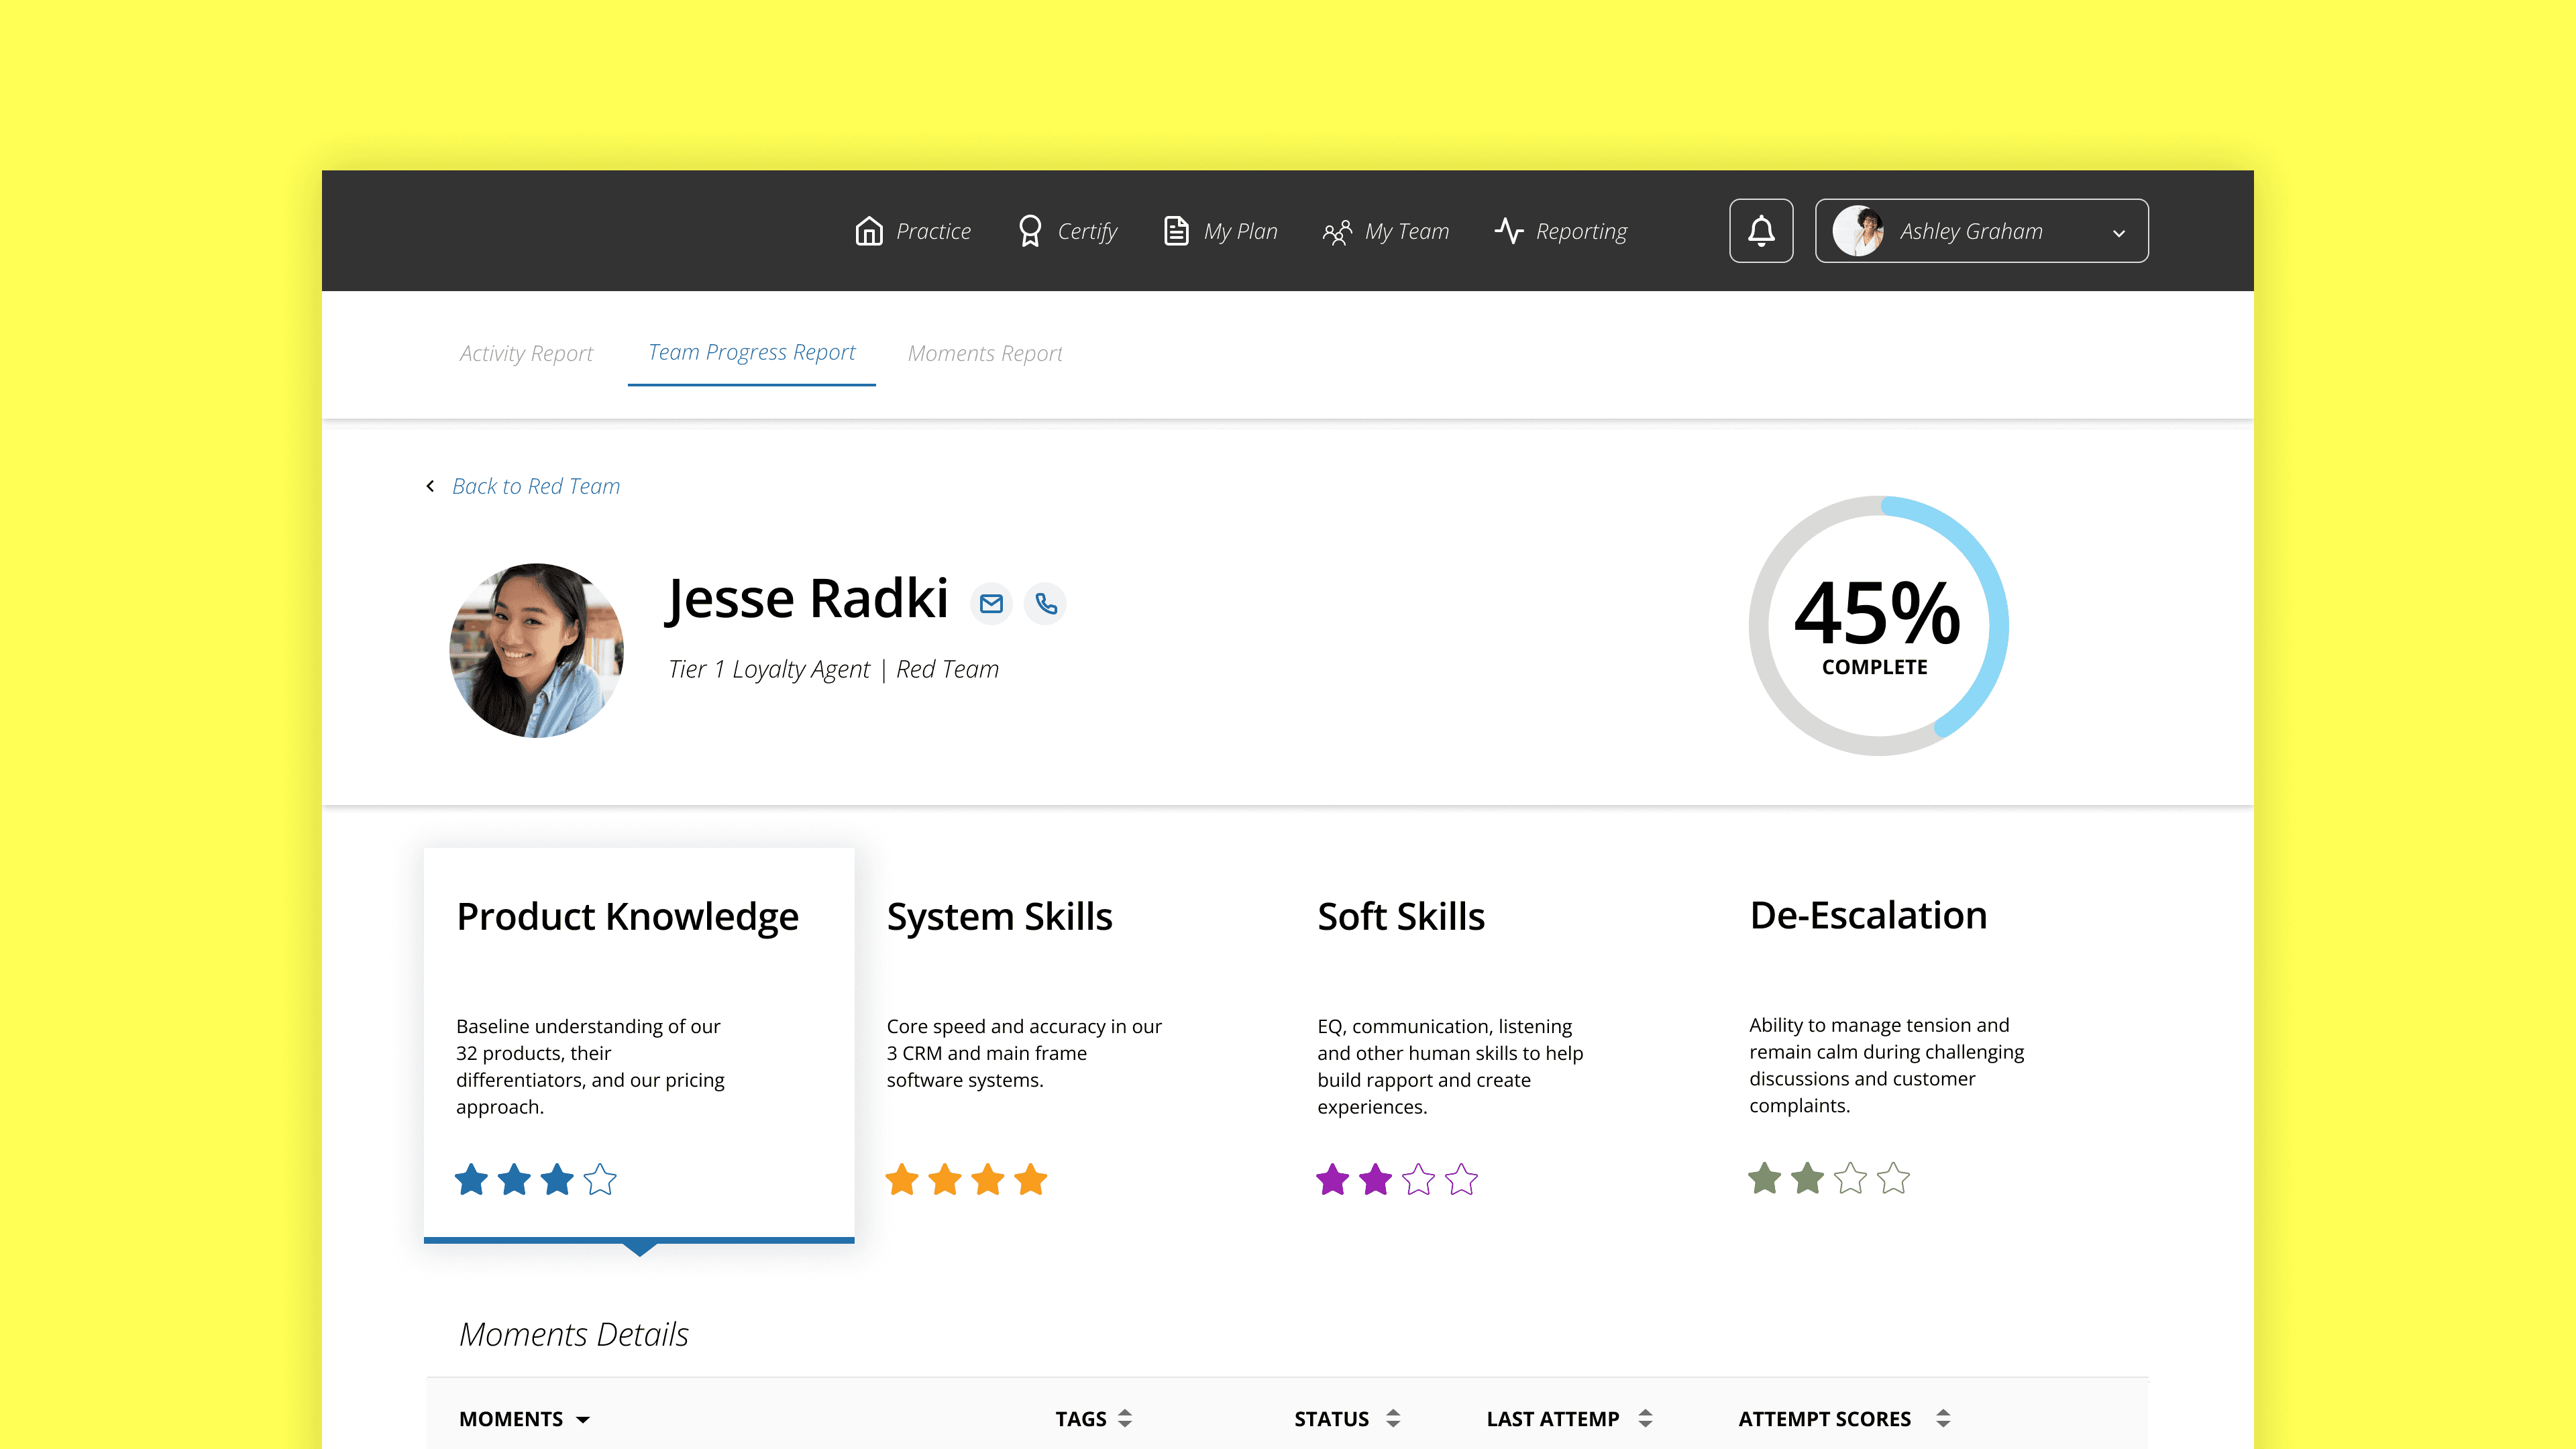This screenshot has height=1449, width=2576.
Task: Click the Reporting activity pulse icon
Action: 1509,231
